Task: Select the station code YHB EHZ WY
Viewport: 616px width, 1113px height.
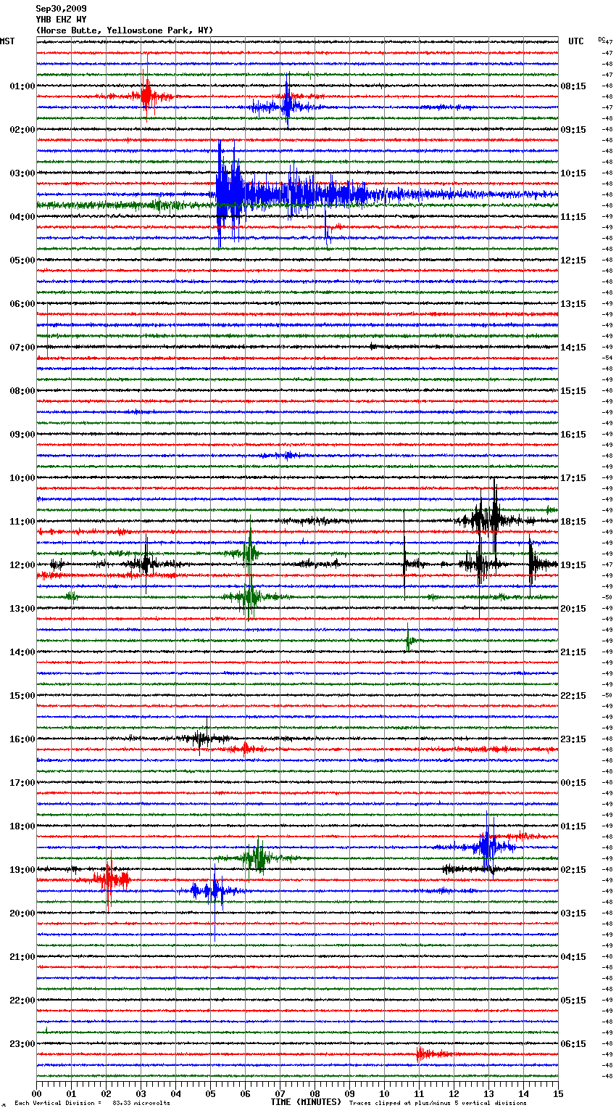Action: (61, 20)
